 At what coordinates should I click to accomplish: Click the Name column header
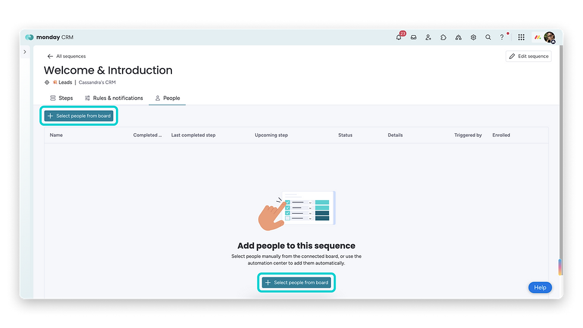pos(56,135)
